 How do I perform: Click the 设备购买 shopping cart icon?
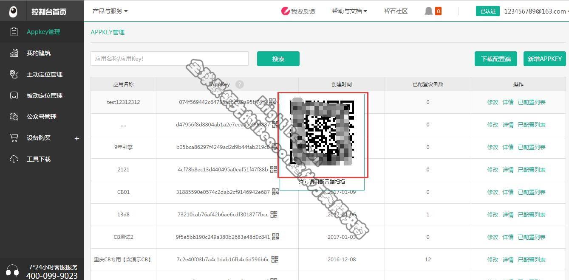point(14,138)
